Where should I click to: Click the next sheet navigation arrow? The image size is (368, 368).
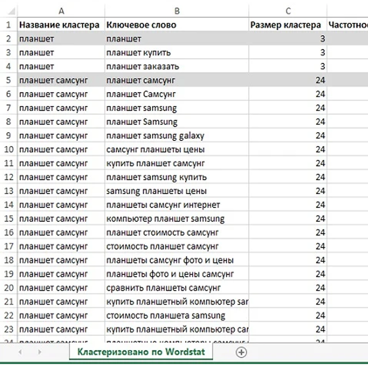[40, 352]
